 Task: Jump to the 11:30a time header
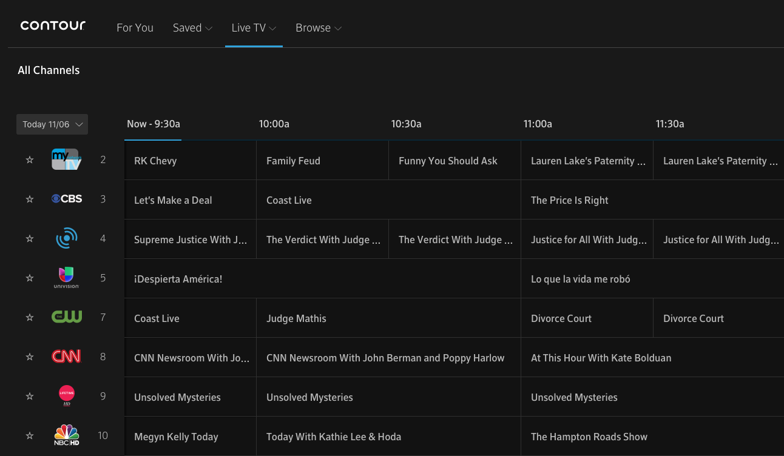[x=670, y=124]
